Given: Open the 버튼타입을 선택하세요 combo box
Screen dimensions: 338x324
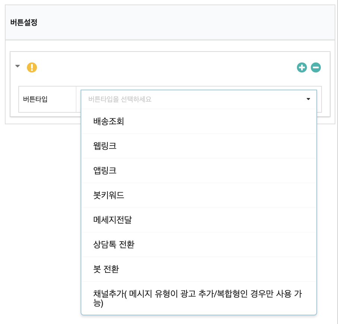Looking at the screenshot, I should [x=198, y=99].
